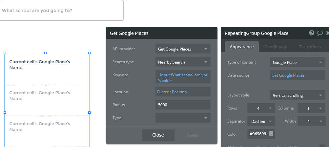
Task: Open the empty Type dropdown
Action: click(x=183, y=118)
